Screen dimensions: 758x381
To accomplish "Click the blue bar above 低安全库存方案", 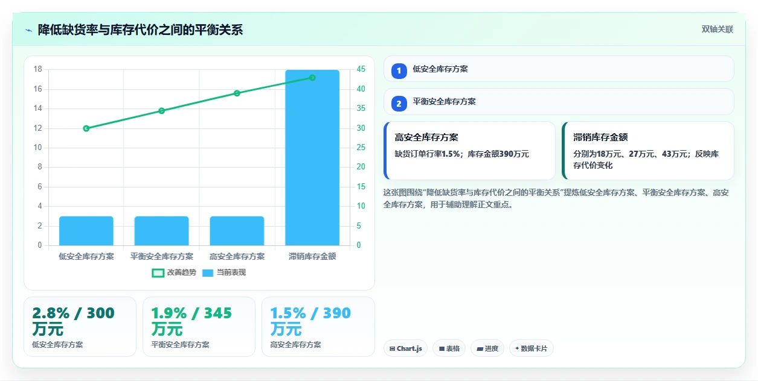I will click(x=86, y=231).
